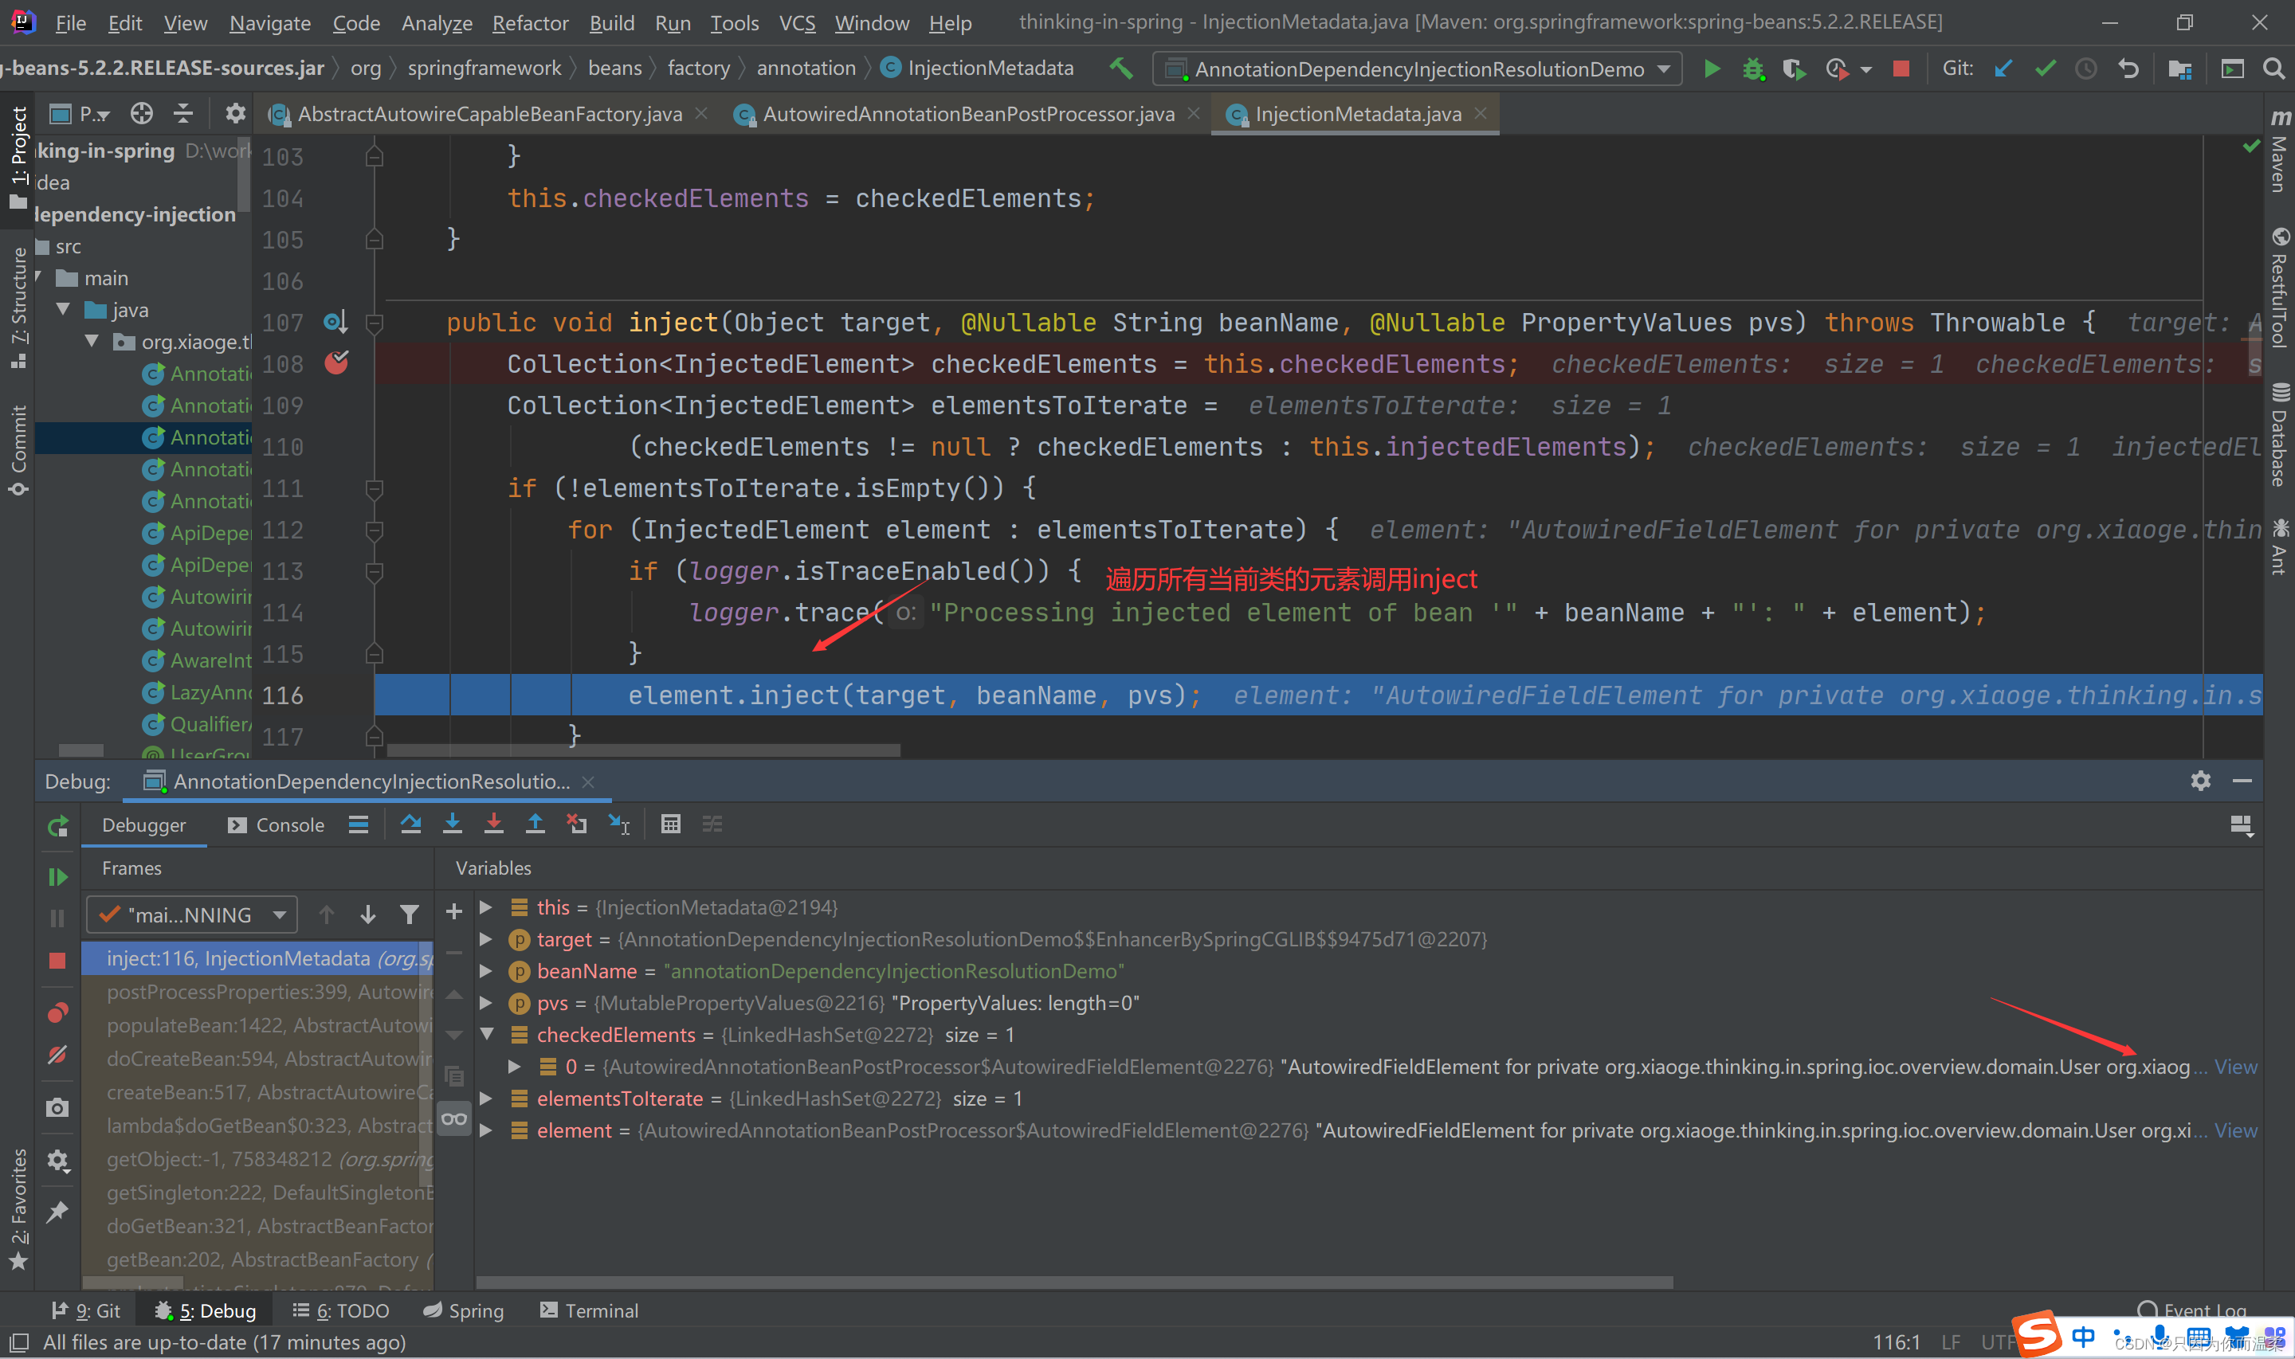The height and width of the screenshot is (1359, 2295).
Task: Click the View Breakpoints icon
Action: [57, 1012]
